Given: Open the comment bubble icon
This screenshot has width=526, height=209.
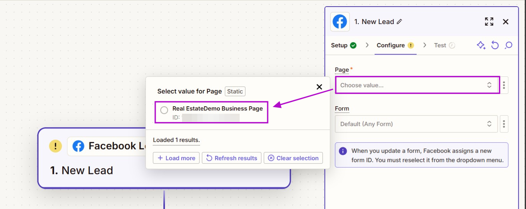Looking at the screenshot, I should tap(508, 45).
